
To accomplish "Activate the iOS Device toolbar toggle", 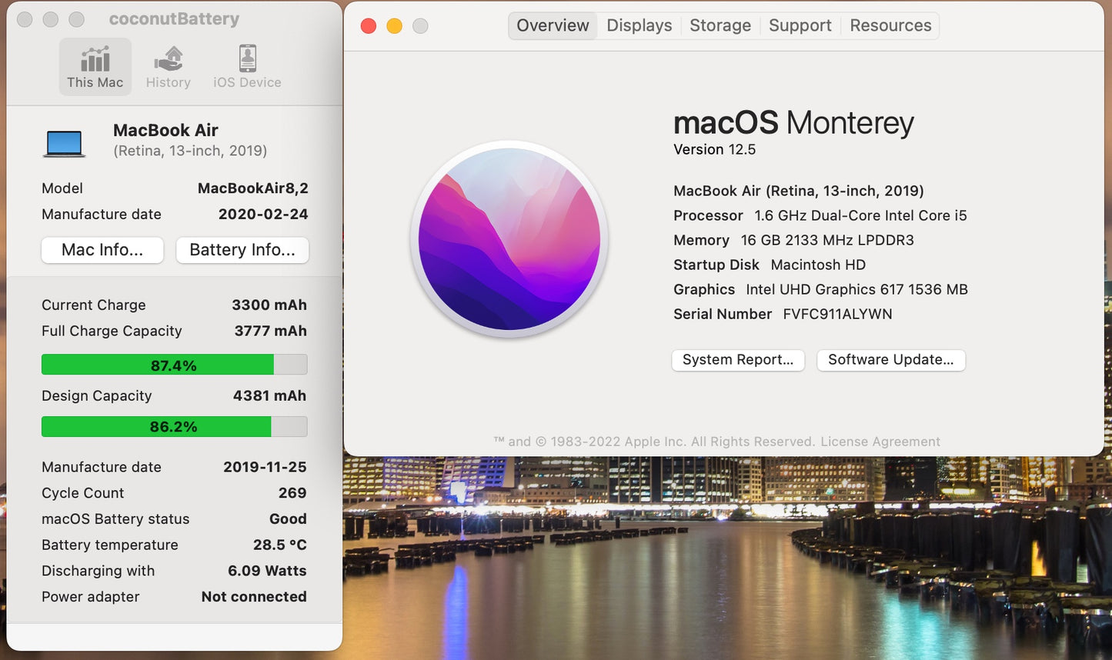I will pos(245,65).
